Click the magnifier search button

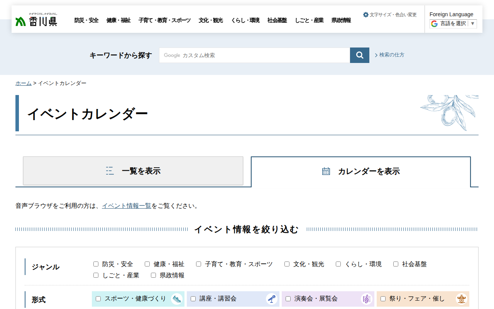(360, 55)
